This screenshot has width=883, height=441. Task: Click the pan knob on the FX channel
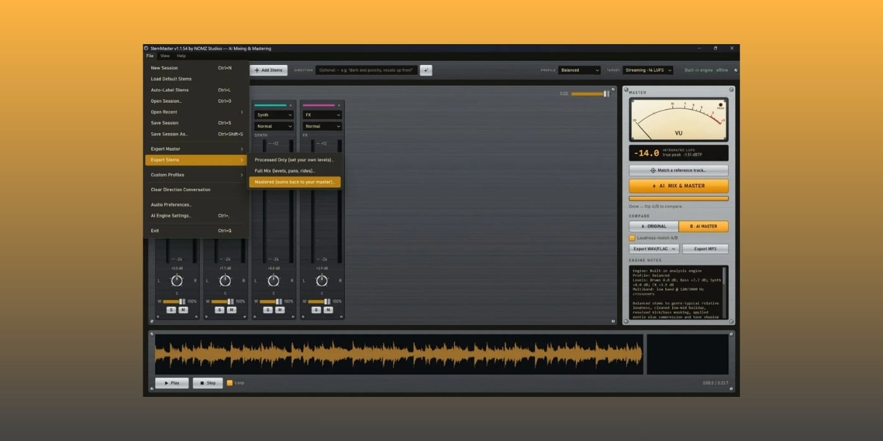tap(322, 280)
